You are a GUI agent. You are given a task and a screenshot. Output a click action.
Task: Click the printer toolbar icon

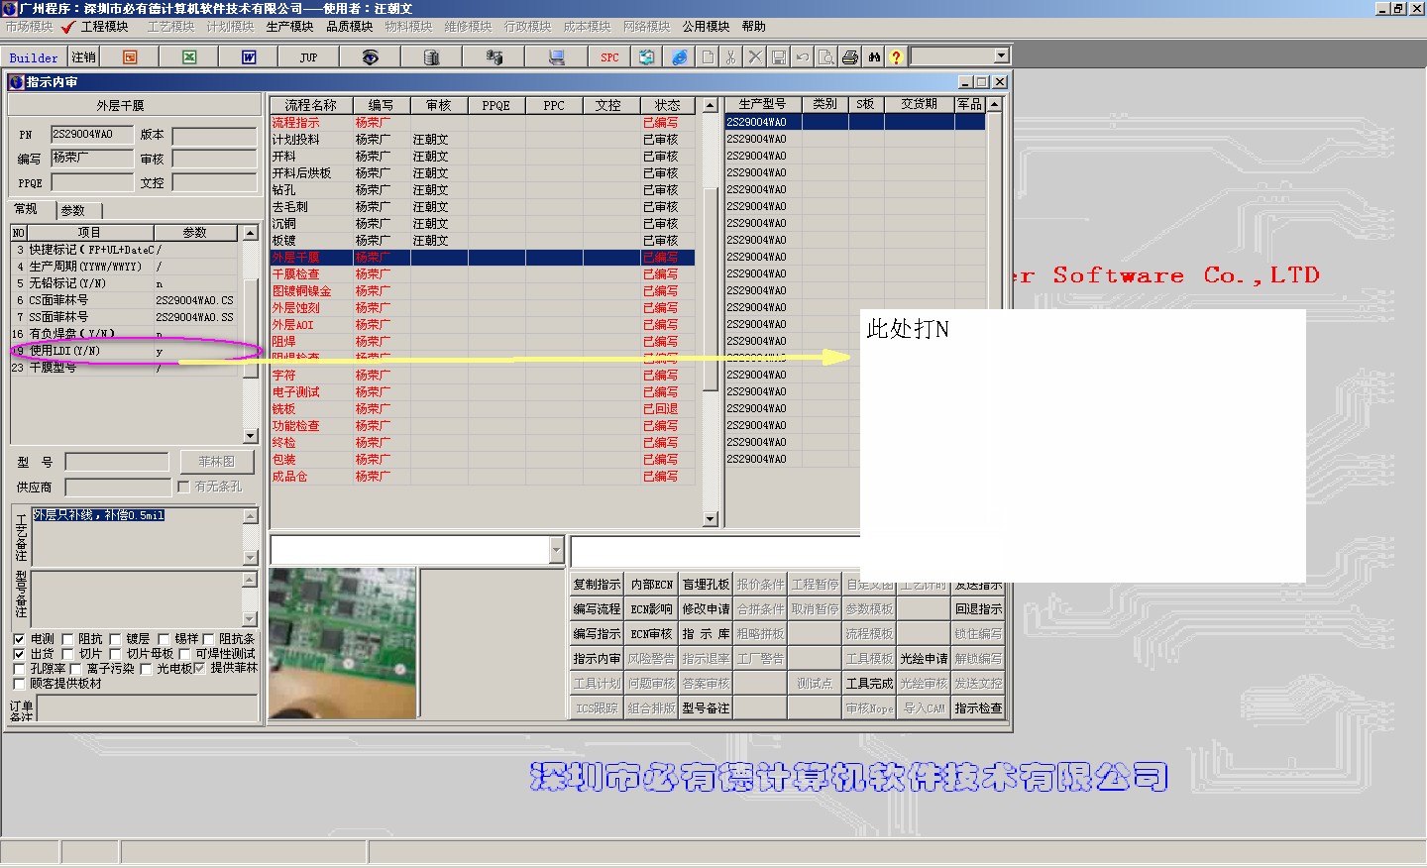coord(850,57)
